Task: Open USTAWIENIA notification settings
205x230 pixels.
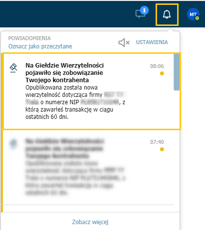Action: click(x=152, y=42)
